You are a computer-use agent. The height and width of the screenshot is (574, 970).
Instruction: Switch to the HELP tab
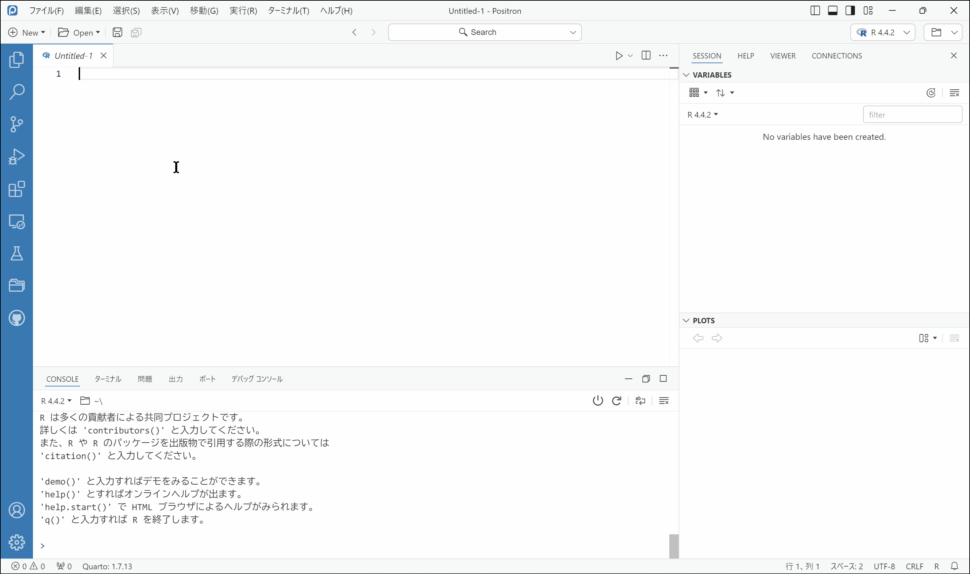[746, 56]
